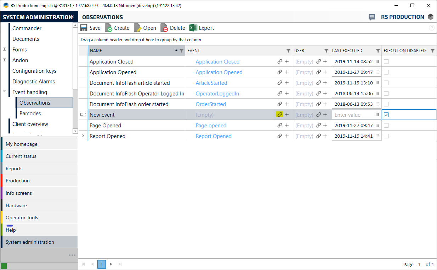This screenshot has height=270, width=437.
Task: Click the Excel Export icon
Action: point(193,28)
